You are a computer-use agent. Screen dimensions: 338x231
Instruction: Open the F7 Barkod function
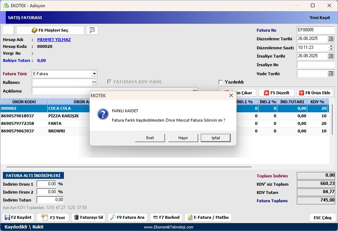[x=166, y=217]
